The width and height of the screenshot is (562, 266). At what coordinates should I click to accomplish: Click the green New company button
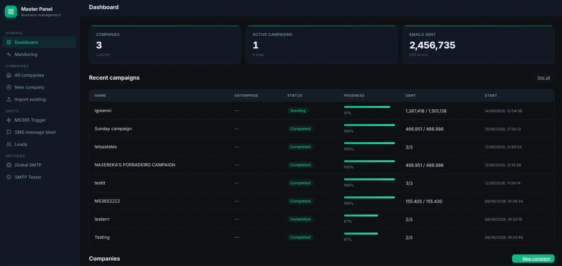(x=533, y=258)
